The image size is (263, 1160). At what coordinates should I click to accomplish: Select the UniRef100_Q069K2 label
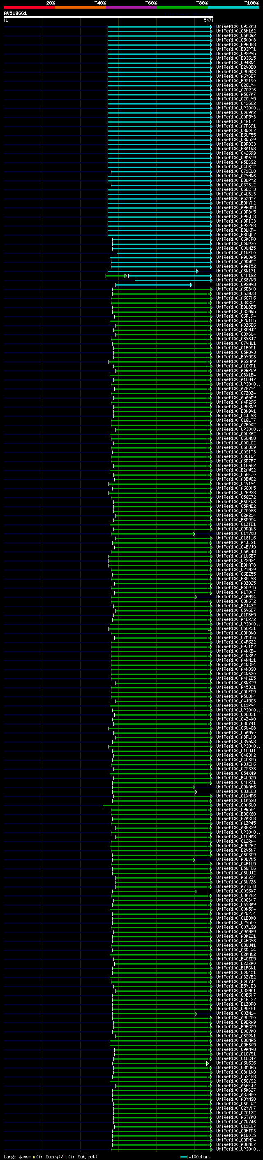(x=235, y=113)
